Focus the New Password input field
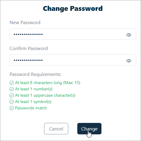This screenshot has width=141, height=141. tap(73, 34)
